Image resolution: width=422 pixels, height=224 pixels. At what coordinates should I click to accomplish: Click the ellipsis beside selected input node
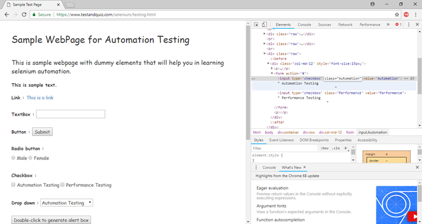click(253, 79)
